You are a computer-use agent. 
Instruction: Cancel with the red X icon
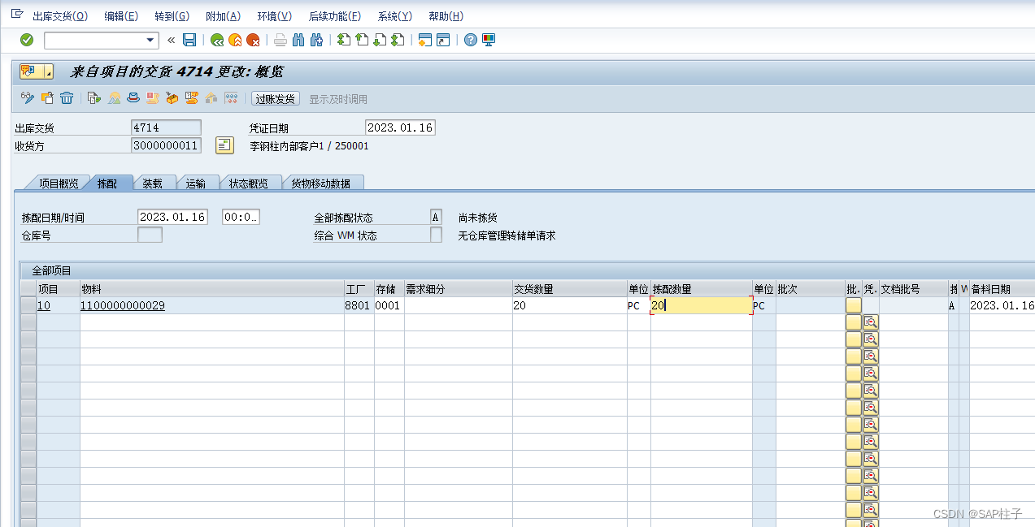254,40
